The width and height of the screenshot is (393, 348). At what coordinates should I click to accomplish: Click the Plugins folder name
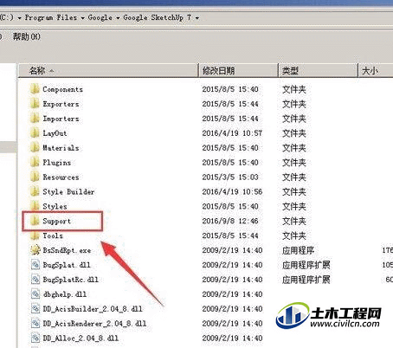(57, 163)
